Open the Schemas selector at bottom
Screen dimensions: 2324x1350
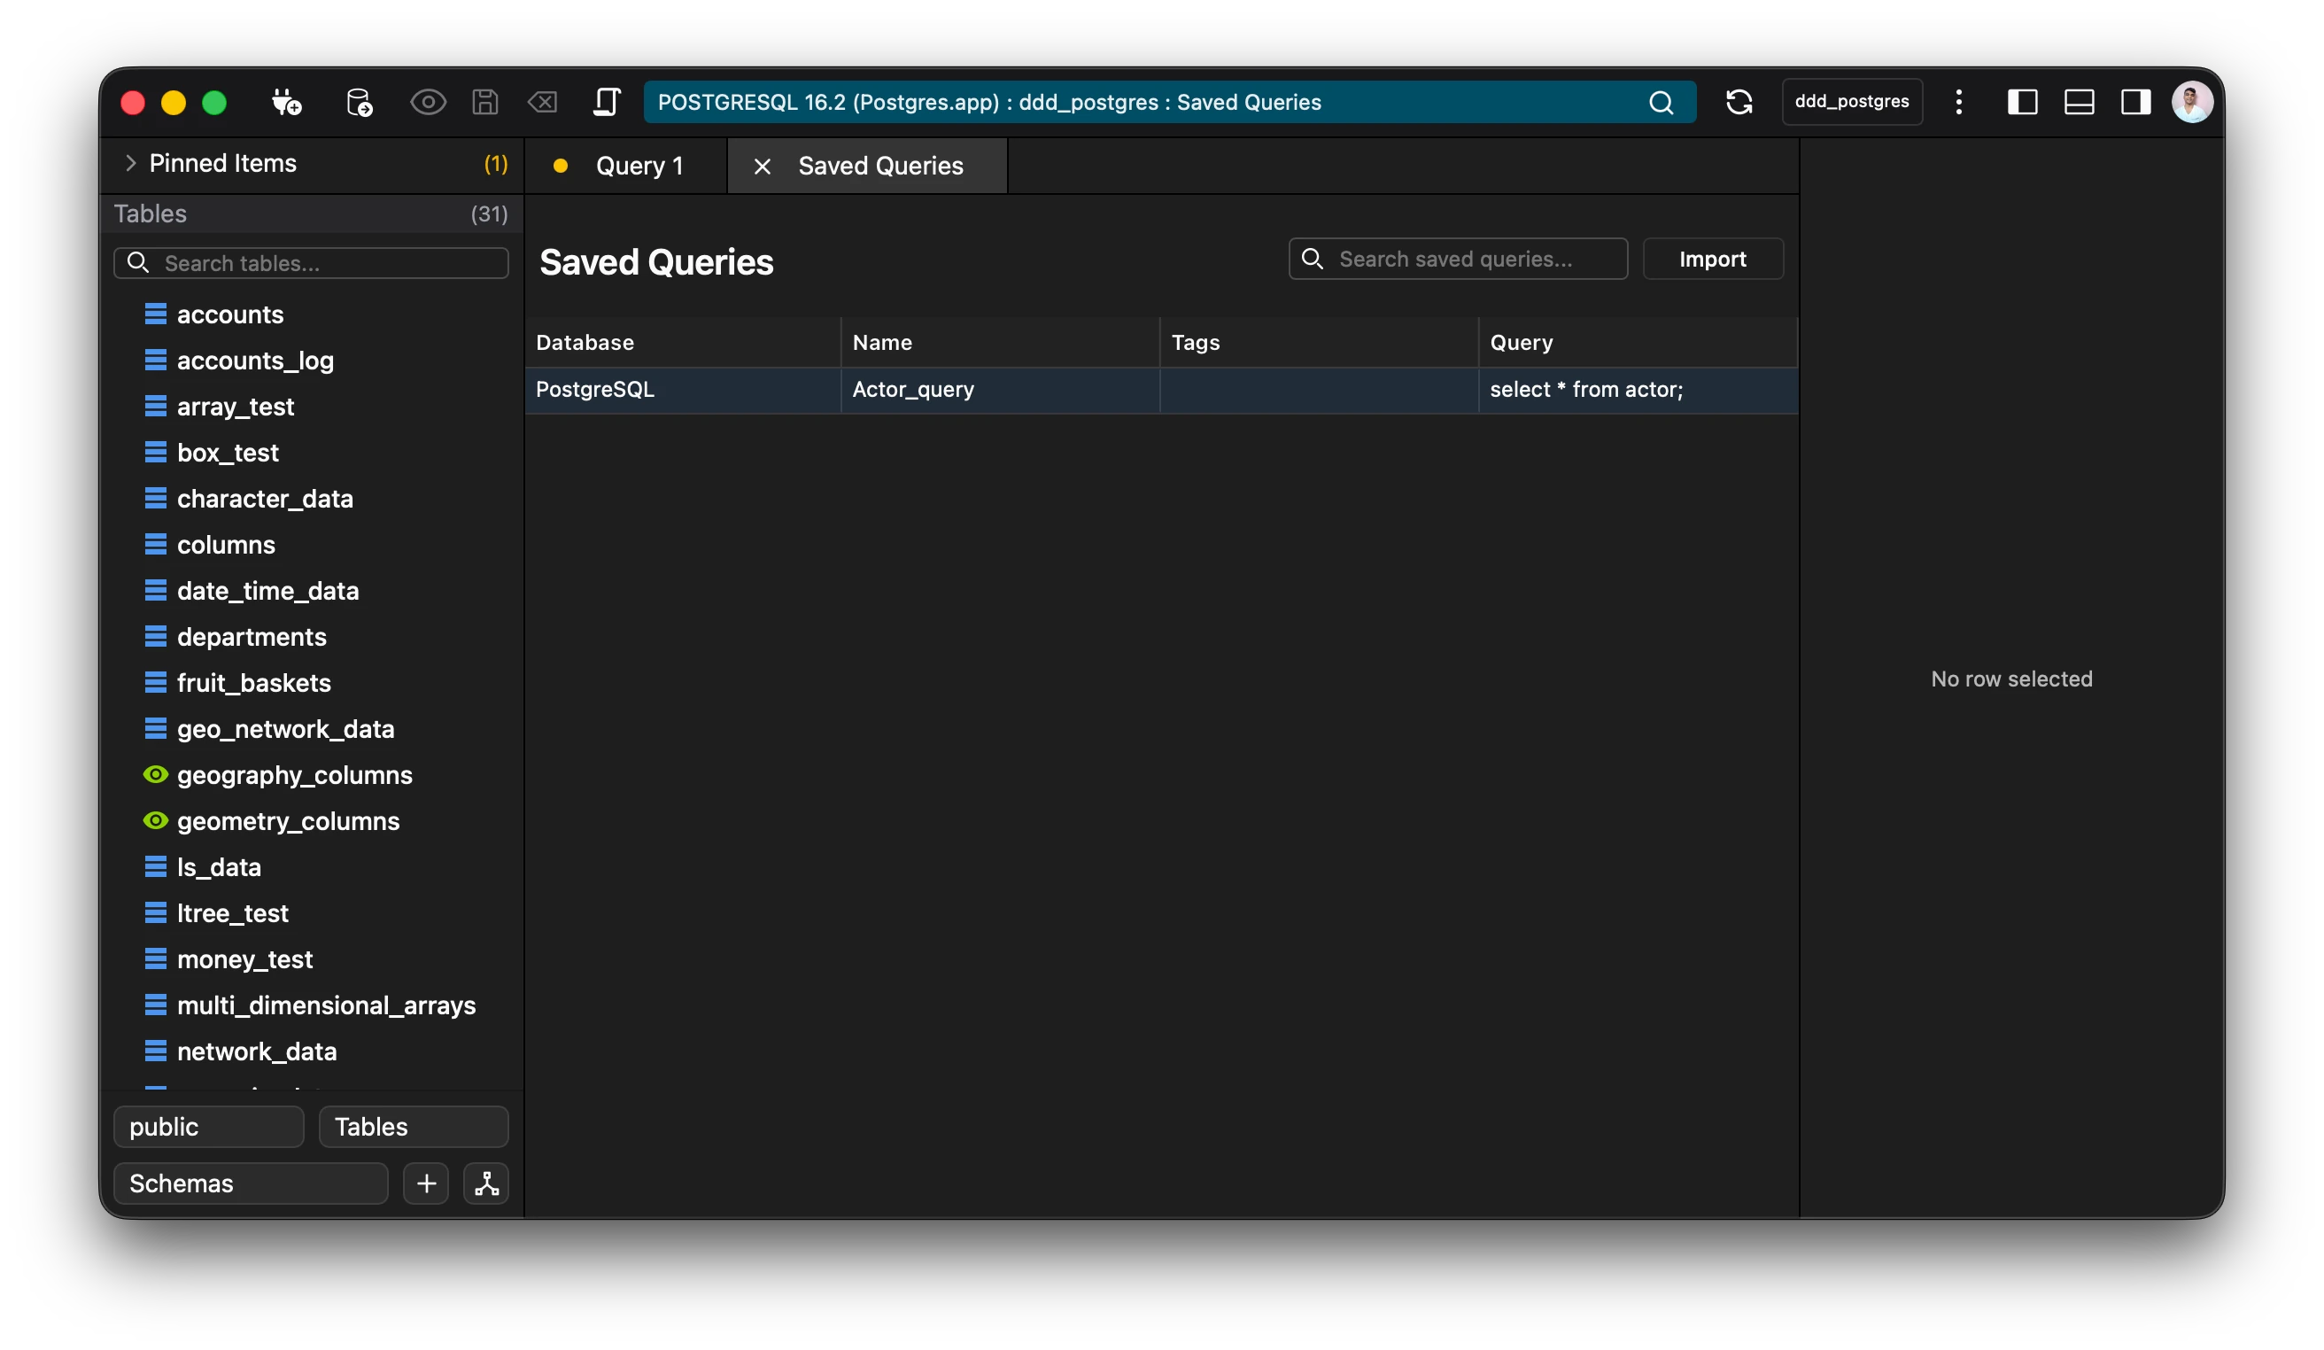pos(250,1183)
